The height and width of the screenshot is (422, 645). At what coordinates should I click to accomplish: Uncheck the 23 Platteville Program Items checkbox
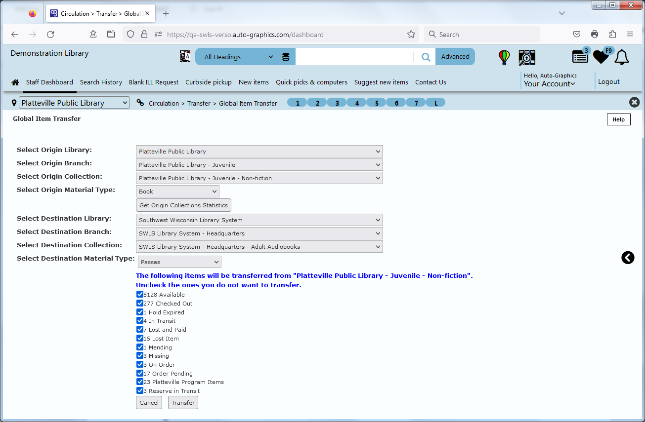(140, 382)
